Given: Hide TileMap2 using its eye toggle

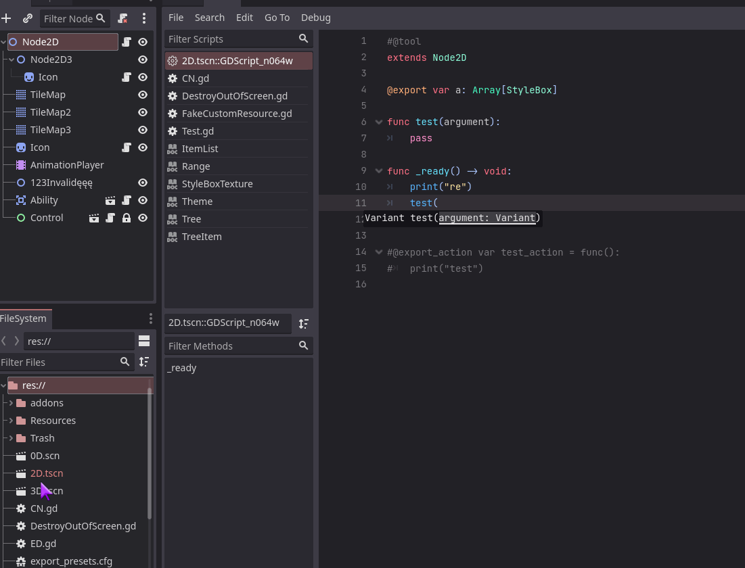Looking at the screenshot, I should point(143,112).
